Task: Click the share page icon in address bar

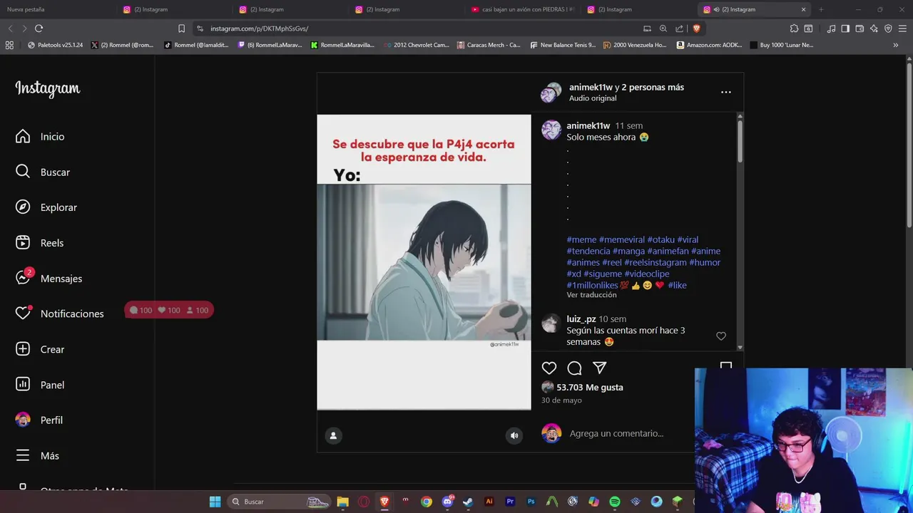Action: coord(679,28)
